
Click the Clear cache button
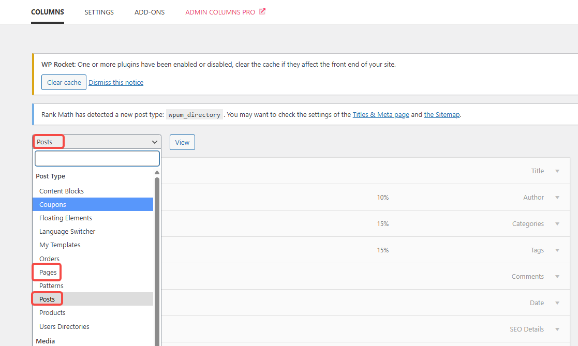pos(64,82)
